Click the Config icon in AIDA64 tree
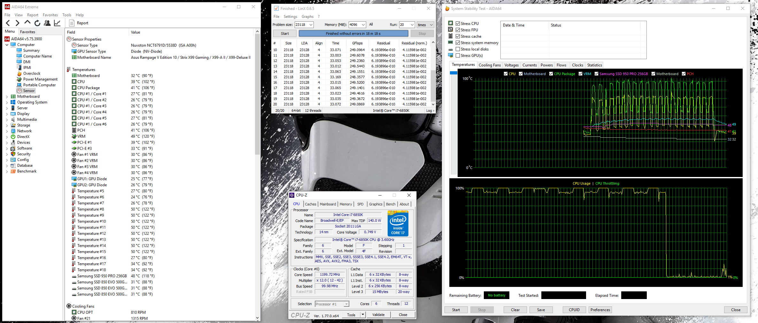 (x=13, y=160)
